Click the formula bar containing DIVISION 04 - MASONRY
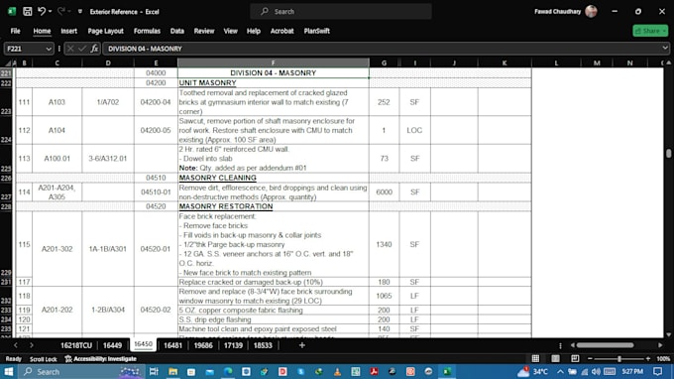The image size is (674, 379). [x=382, y=49]
